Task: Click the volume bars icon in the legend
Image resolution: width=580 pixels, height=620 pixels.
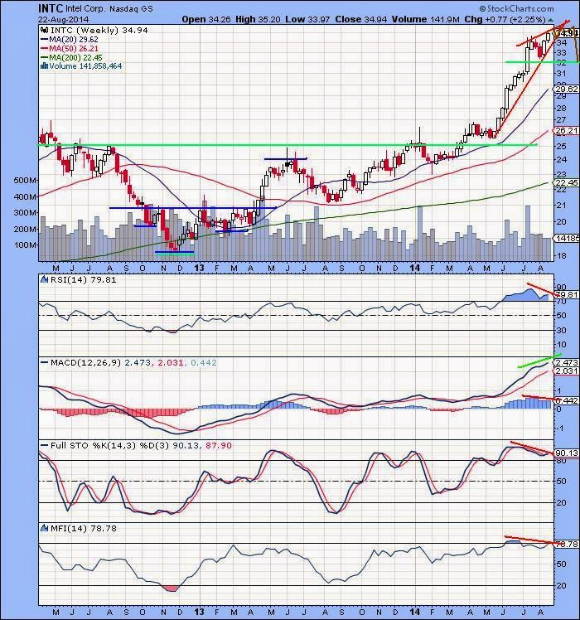Action: 44,65
